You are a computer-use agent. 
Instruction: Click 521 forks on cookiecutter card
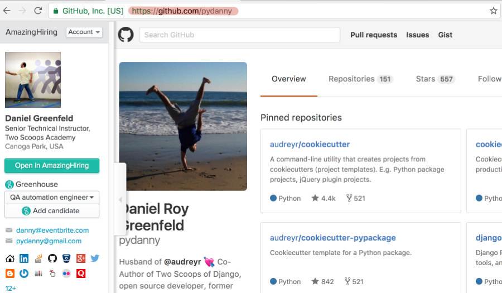356,198
